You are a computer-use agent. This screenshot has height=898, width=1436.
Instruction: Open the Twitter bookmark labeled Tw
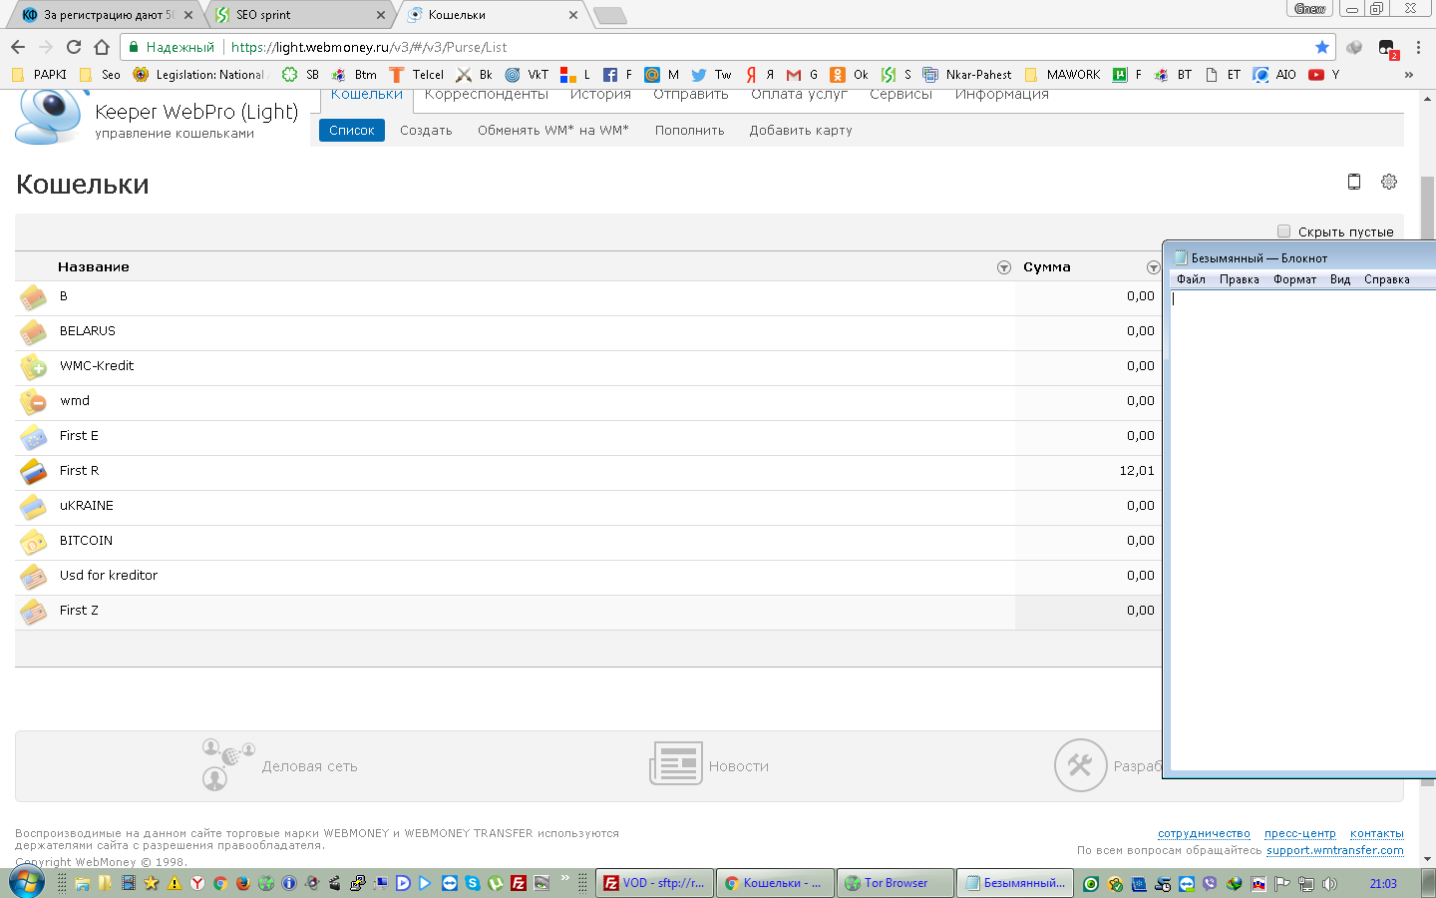(x=711, y=75)
